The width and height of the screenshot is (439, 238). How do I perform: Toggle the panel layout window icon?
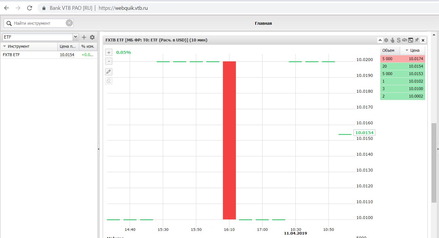point(411,40)
